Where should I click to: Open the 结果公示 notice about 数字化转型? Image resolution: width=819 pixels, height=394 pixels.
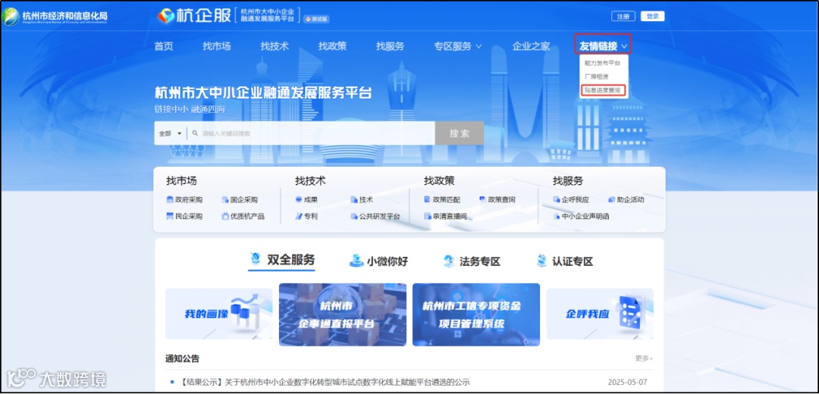tap(325, 382)
